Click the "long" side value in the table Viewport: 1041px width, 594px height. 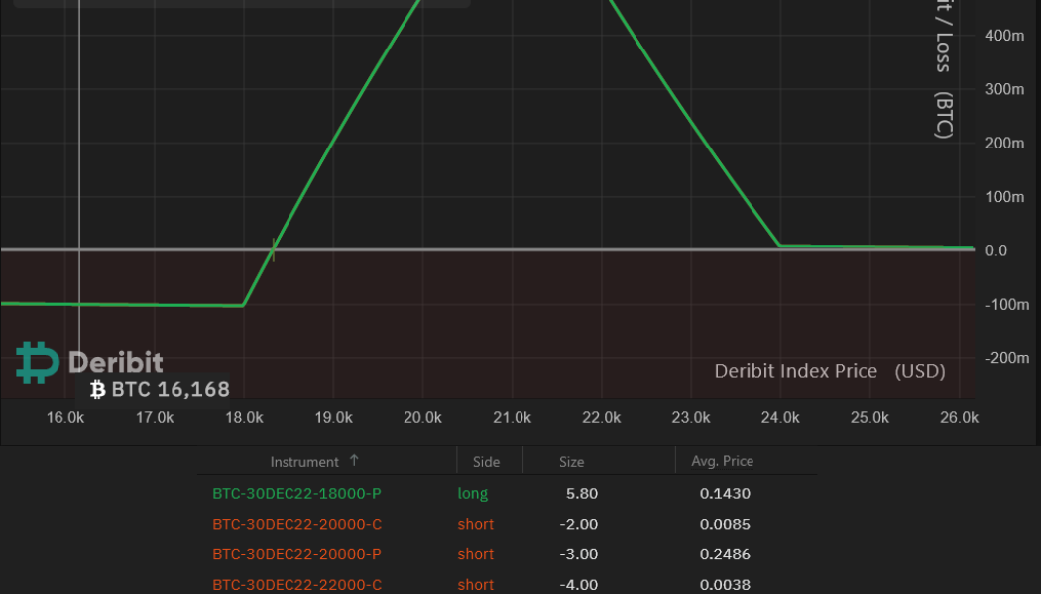[x=473, y=493]
